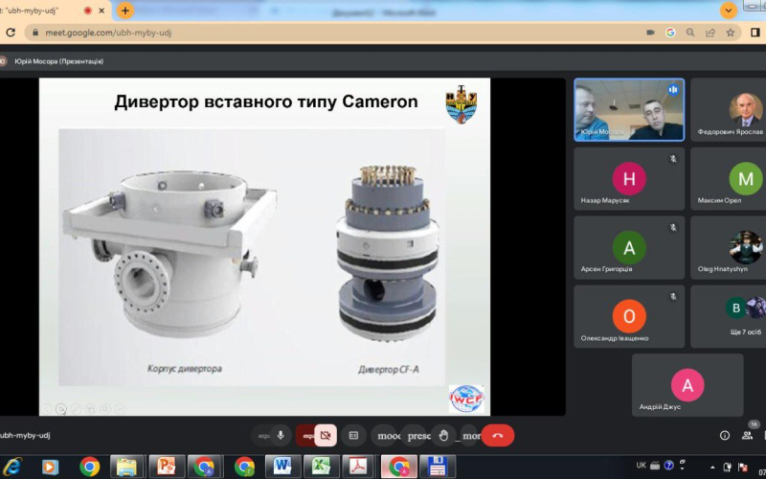This screenshot has width=766, height=479.
Task: Click the power plug battery tray icon
Action: tap(728, 467)
